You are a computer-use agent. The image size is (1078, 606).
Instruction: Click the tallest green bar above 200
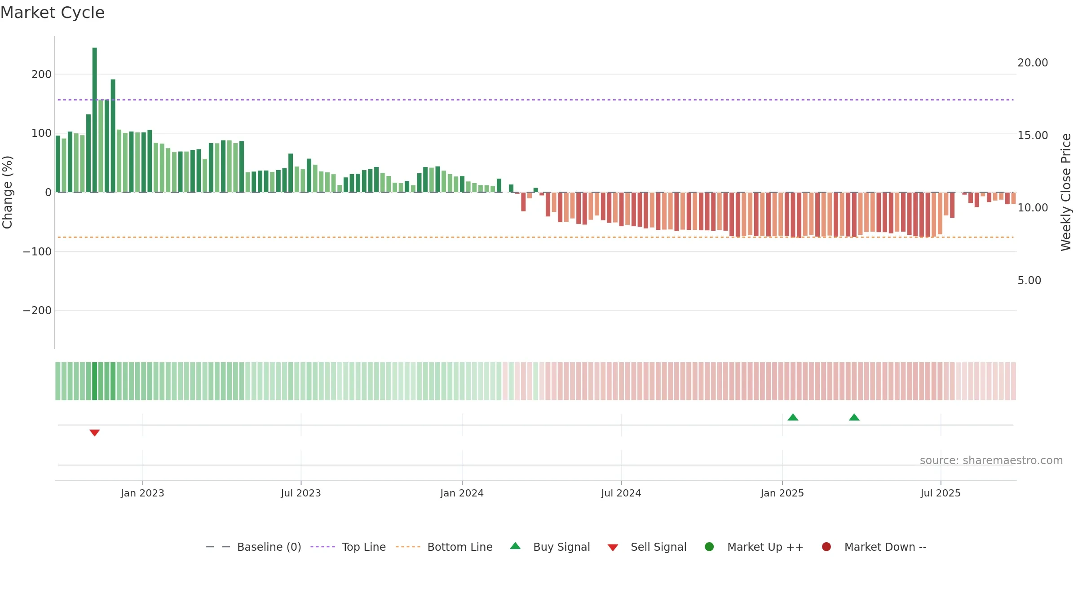[94, 120]
